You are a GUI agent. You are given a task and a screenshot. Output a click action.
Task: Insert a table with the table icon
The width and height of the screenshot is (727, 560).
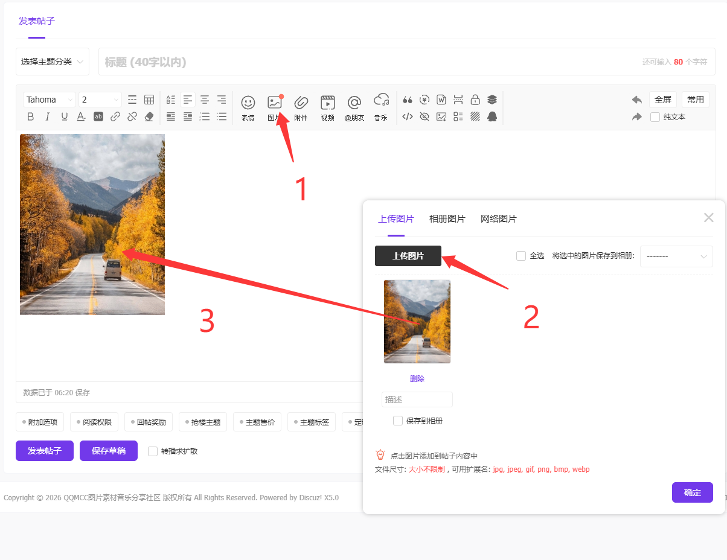149,100
